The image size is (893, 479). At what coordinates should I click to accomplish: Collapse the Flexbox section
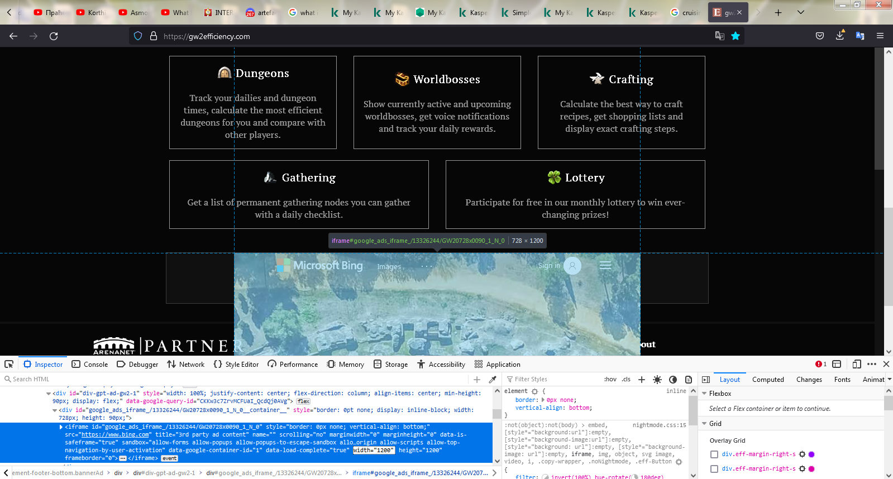pyautogui.click(x=704, y=394)
